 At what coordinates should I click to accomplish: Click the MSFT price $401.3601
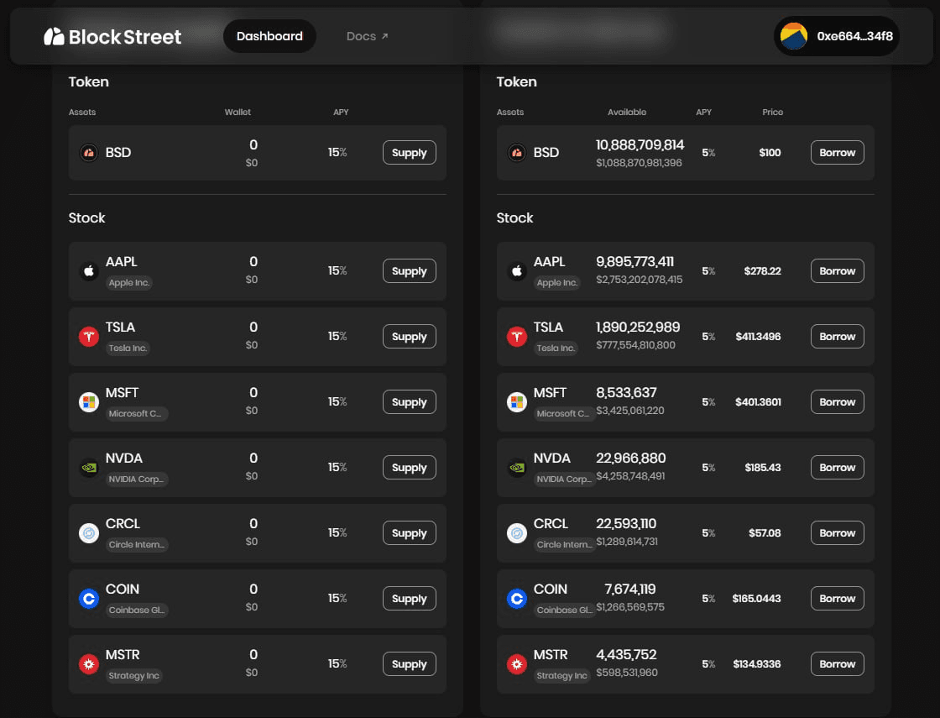click(x=759, y=402)
